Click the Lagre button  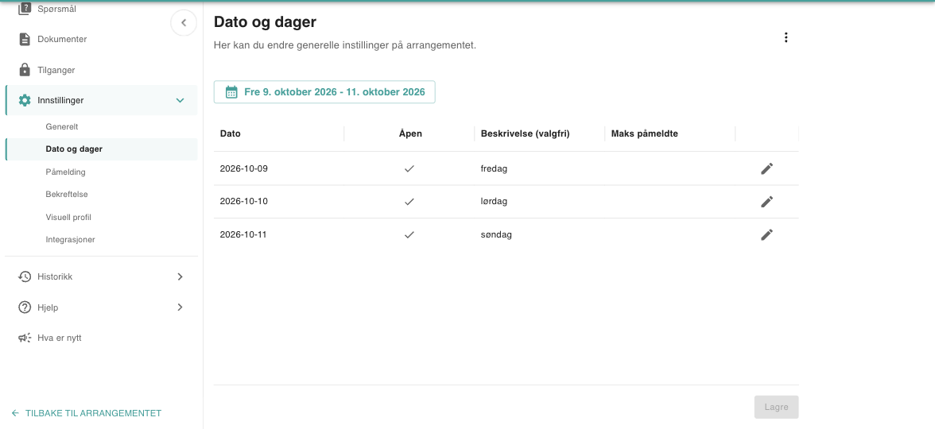pyautogui.click(x=776, y=407)
